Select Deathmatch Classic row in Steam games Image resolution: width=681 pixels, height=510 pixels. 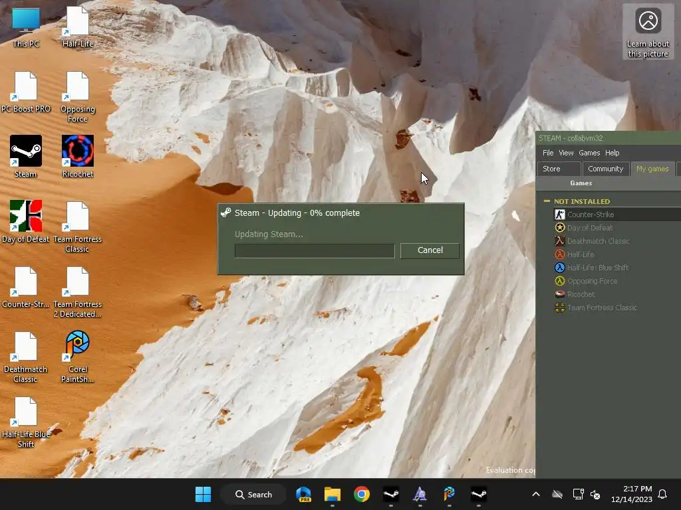click(x=618, y=240)
